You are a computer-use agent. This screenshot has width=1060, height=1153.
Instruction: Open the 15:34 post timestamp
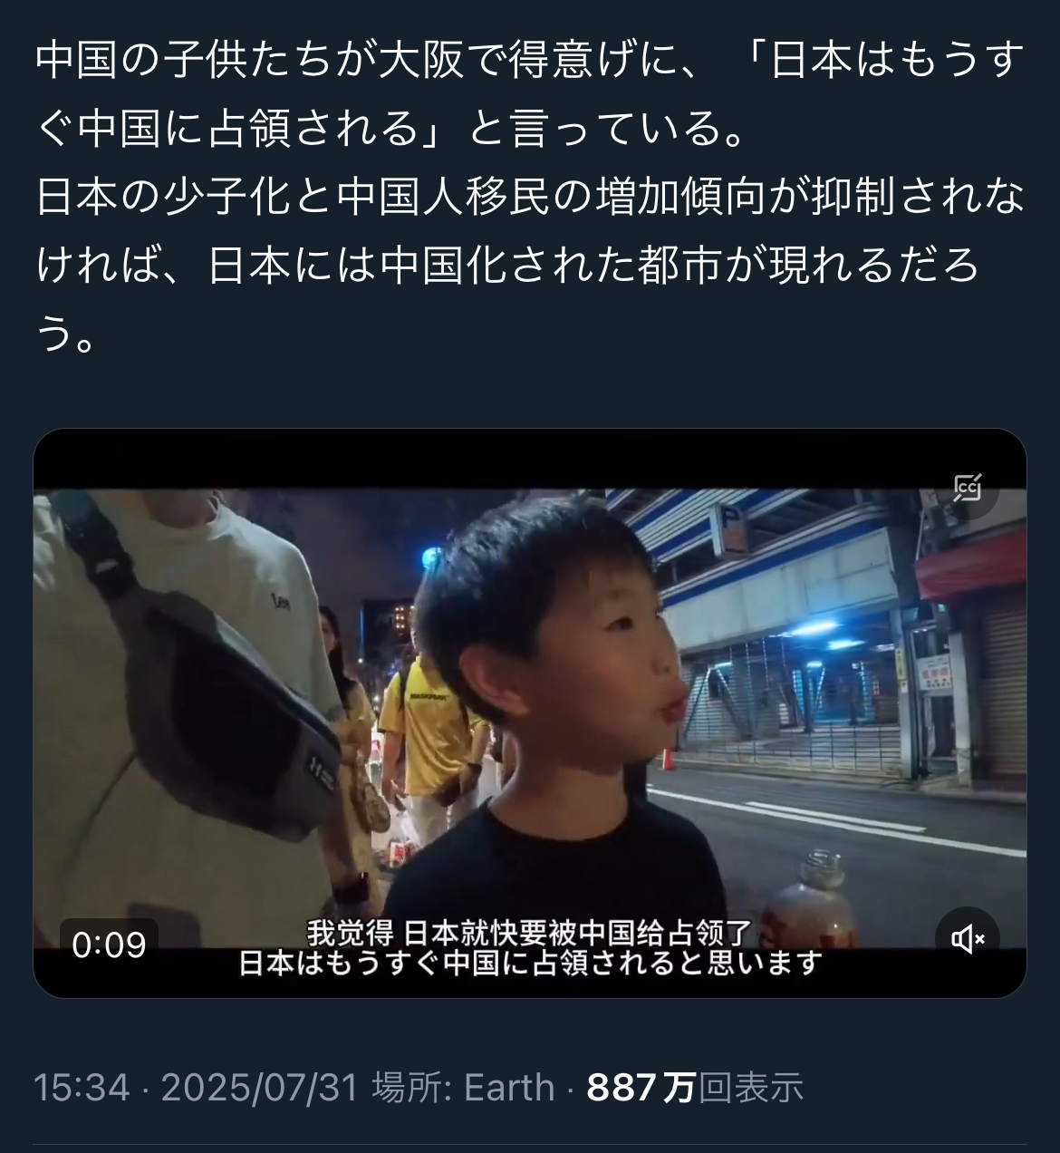(x=82, y=1088)
